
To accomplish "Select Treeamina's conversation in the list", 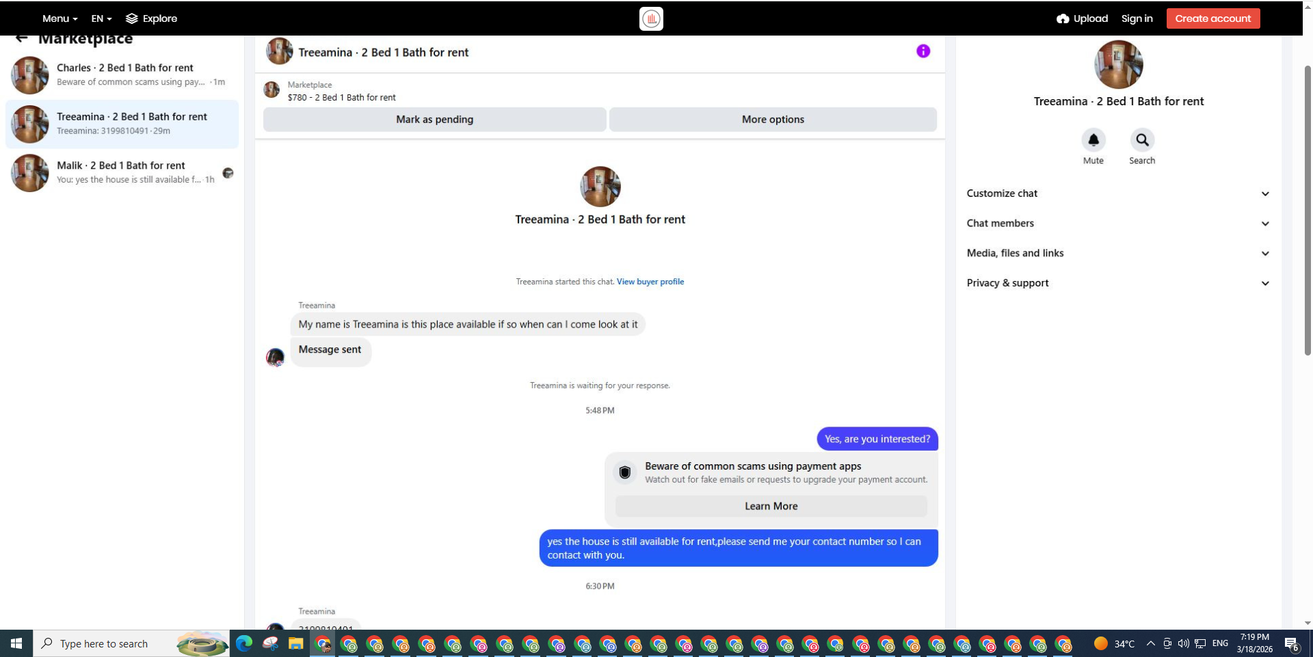I will tap(122, 124).
